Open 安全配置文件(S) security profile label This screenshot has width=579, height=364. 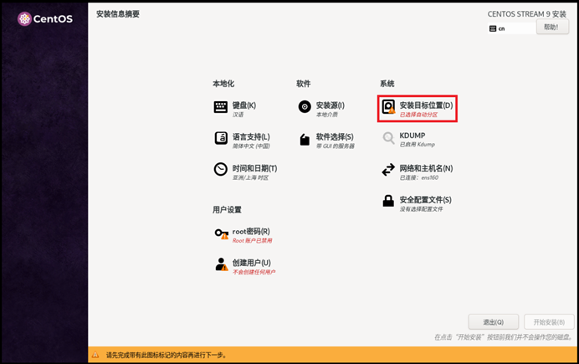click(425, 200)
